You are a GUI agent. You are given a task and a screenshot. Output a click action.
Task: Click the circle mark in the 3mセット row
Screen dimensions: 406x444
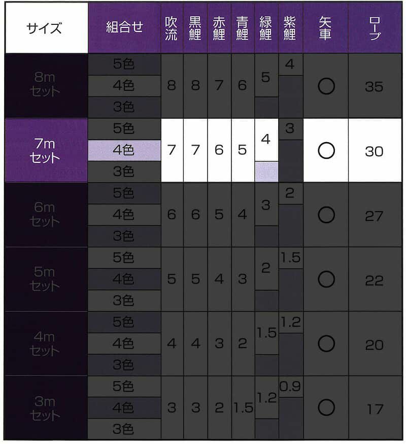[x=326, y=408]
